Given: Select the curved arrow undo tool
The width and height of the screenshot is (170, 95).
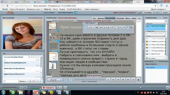Looking at the screenshot, I should pyautogui.click(x=112, y=27).
